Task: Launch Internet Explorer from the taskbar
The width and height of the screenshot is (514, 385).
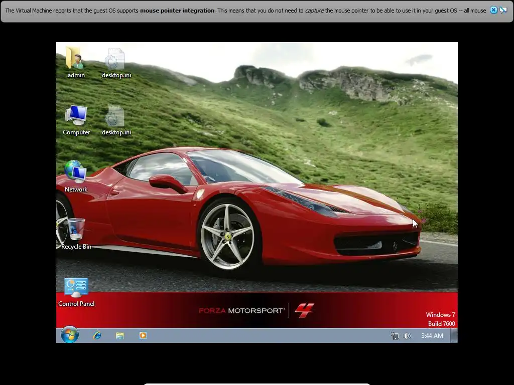Action: 97,335
